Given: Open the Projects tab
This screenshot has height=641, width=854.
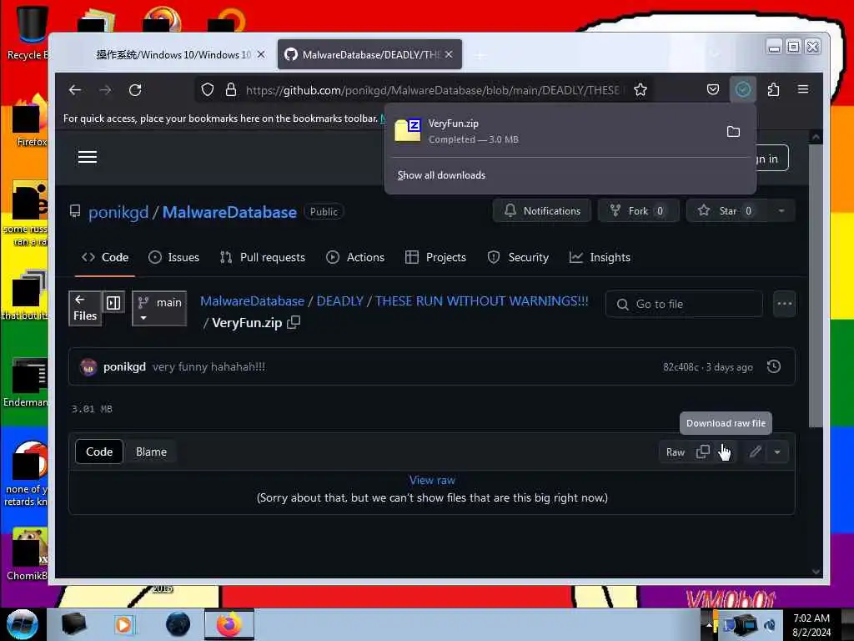Looking at the screenshot, I should [x=435, y=257].
